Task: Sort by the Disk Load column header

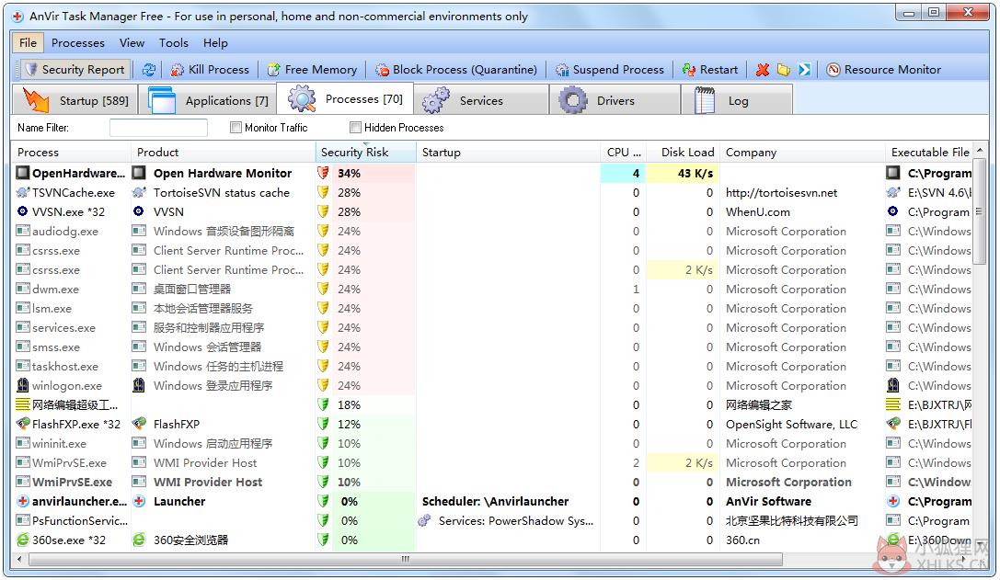Action: point(683,153)
